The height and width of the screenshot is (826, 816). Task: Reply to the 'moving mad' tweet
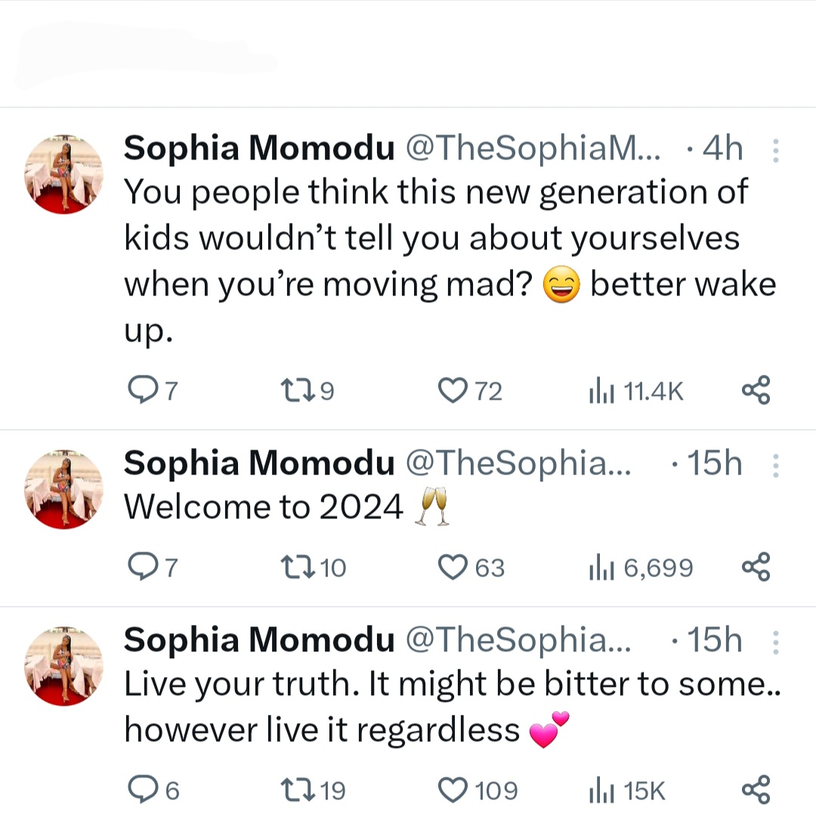pyautogui.click(x=140, y=390)
